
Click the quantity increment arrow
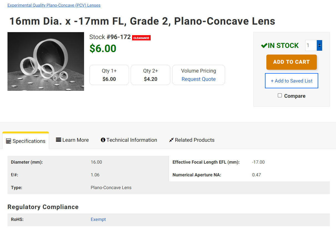[319, 44]
